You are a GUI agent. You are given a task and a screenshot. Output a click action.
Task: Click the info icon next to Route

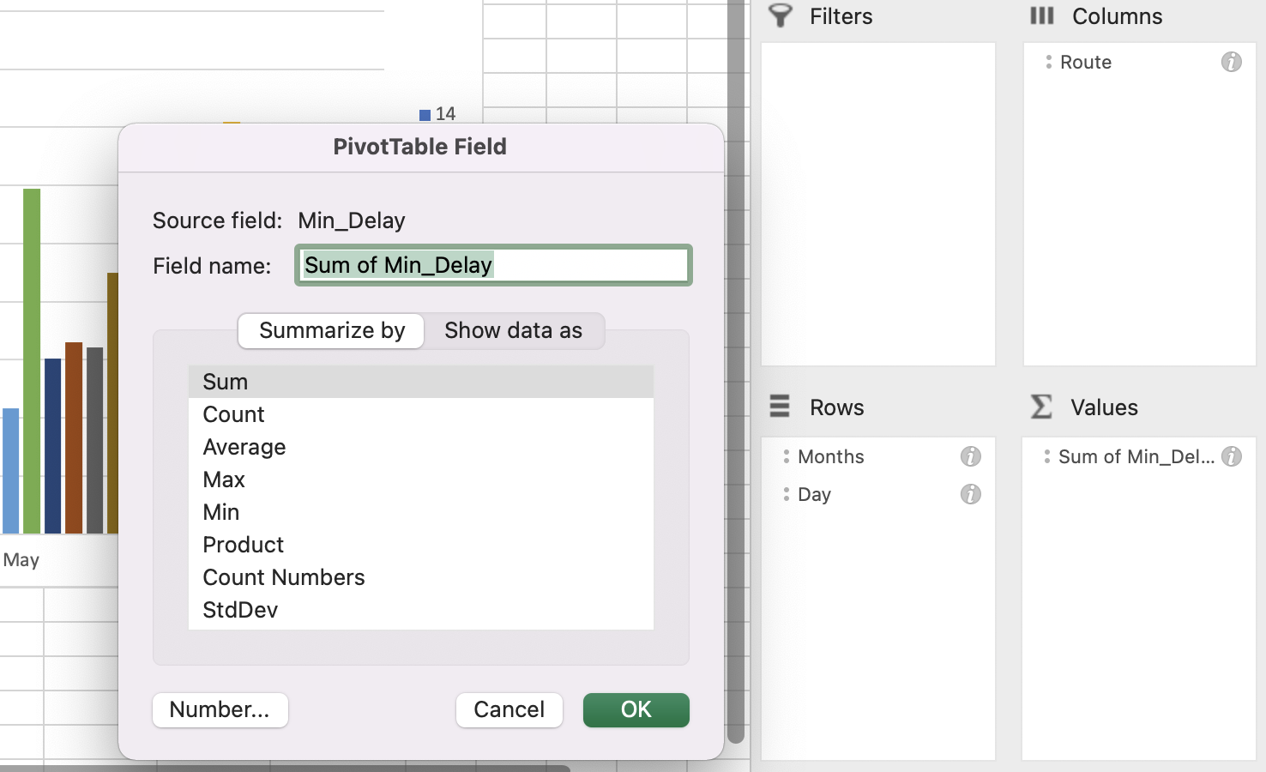click(1233, 62)
